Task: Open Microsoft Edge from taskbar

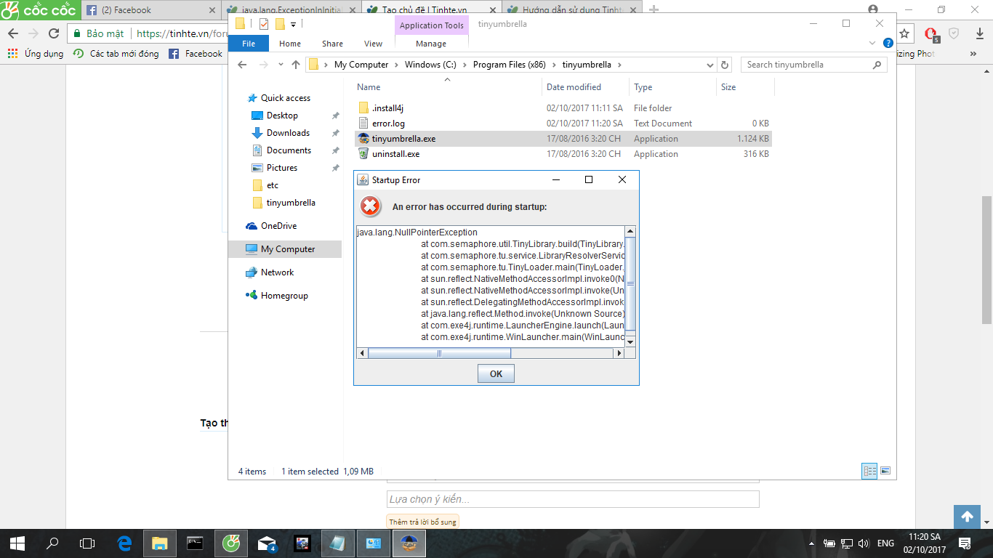Action: pos(125,543)
